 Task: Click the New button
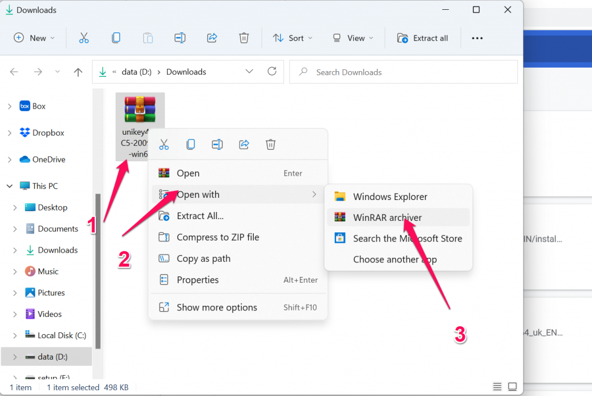coord(34,38)
